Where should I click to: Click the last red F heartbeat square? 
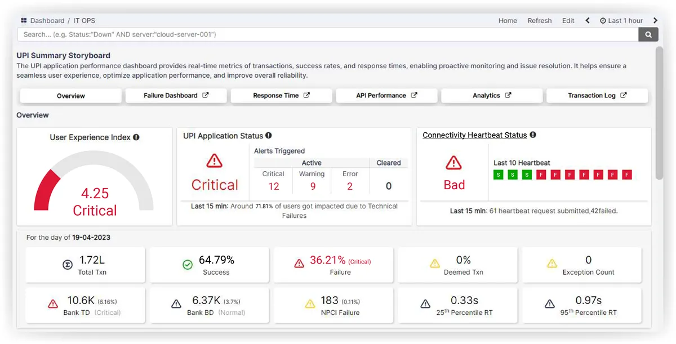click(x=627, y=175)
